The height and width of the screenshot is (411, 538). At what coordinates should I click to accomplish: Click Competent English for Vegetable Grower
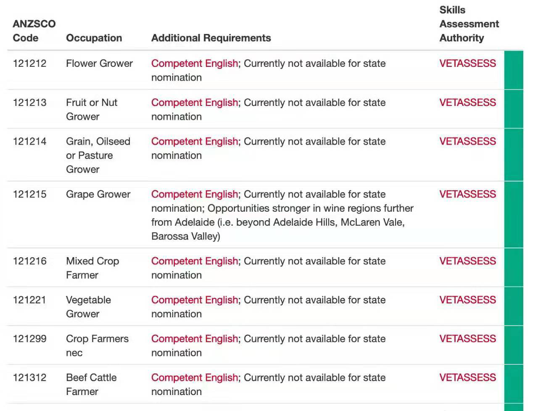[195, 300]
